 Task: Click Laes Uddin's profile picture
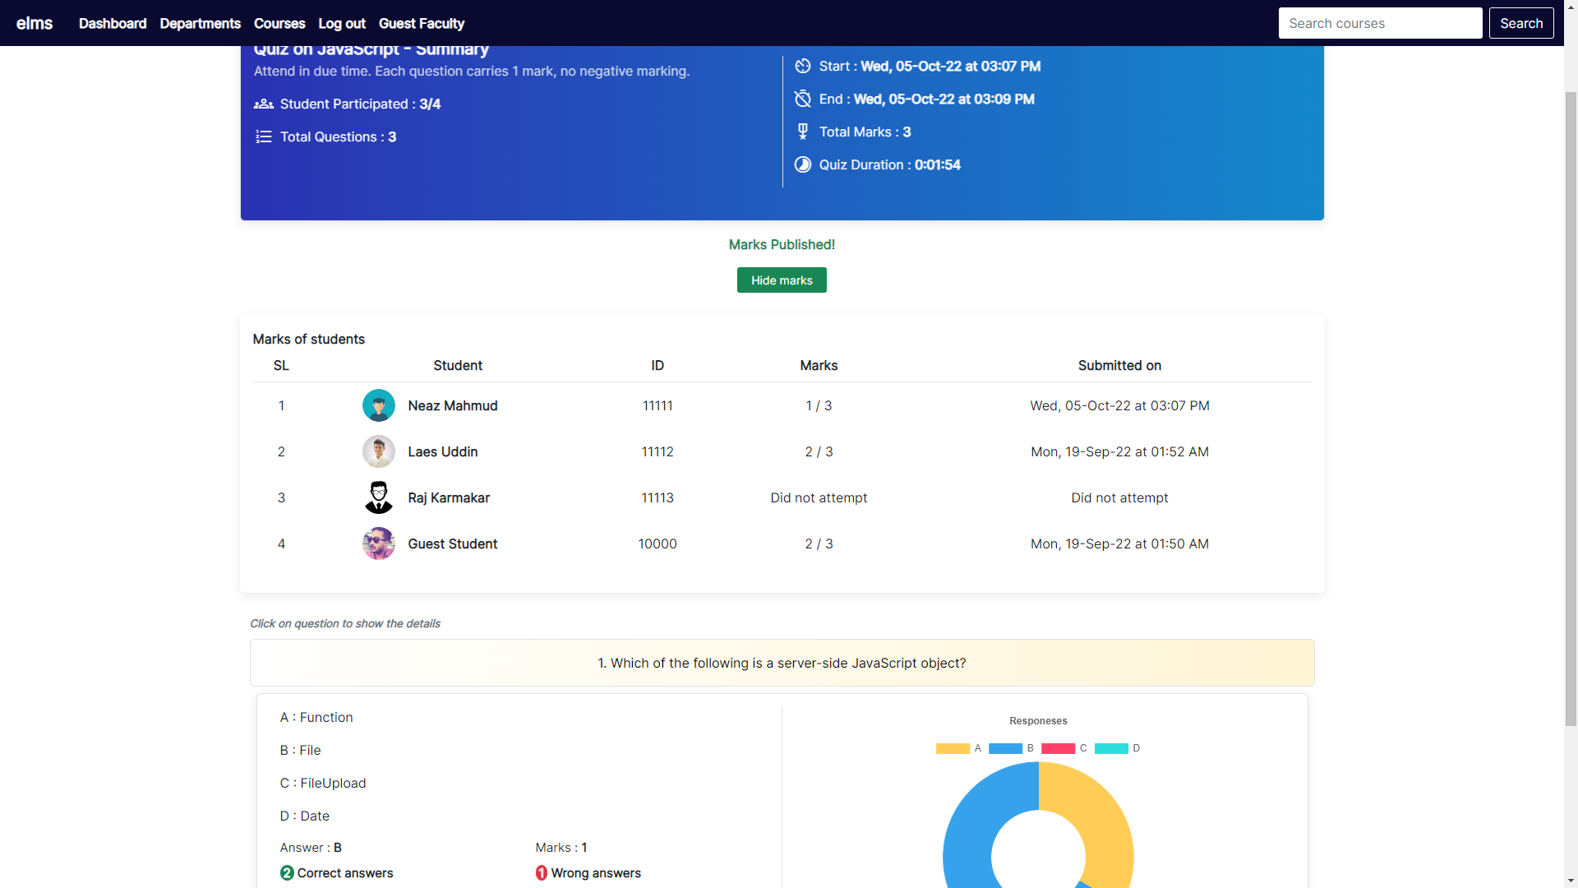pyautogui.click(x=379, y=451)
